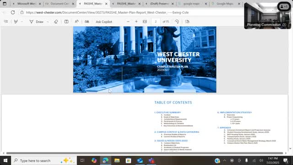This screenshot has width=293, height=165.
Task: Switch to the Microsoft Word tab
Action: click(x=27, y=4)
